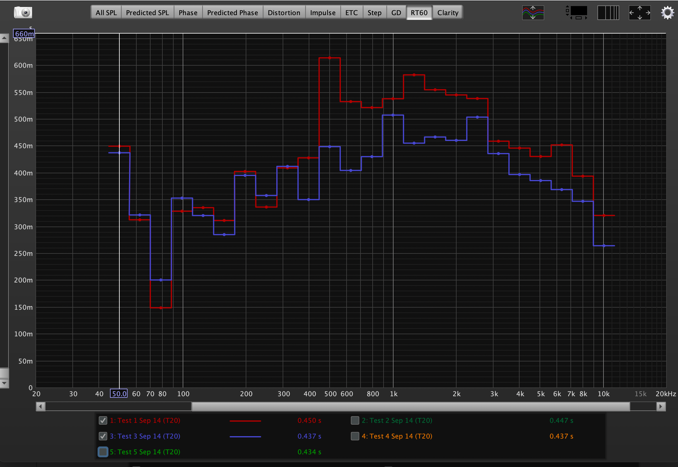Viewport: 678px width, 467px height.
Task: Click the horizontal frequency scrollbar thumb
Action: pyautogui.click(x=410, y=407)
